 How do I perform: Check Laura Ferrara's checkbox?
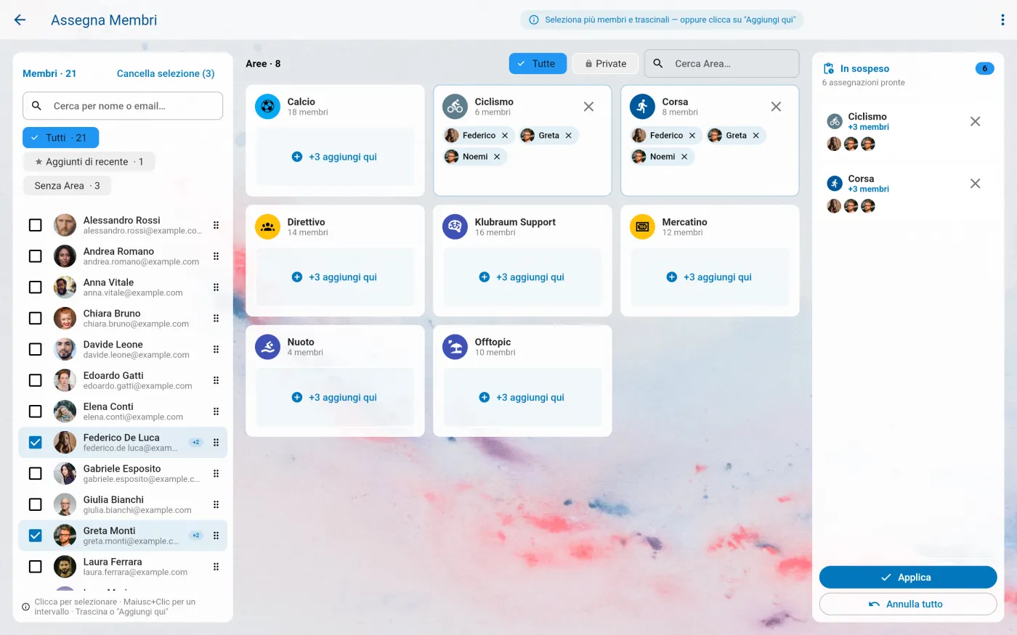[x=35, y=567]
